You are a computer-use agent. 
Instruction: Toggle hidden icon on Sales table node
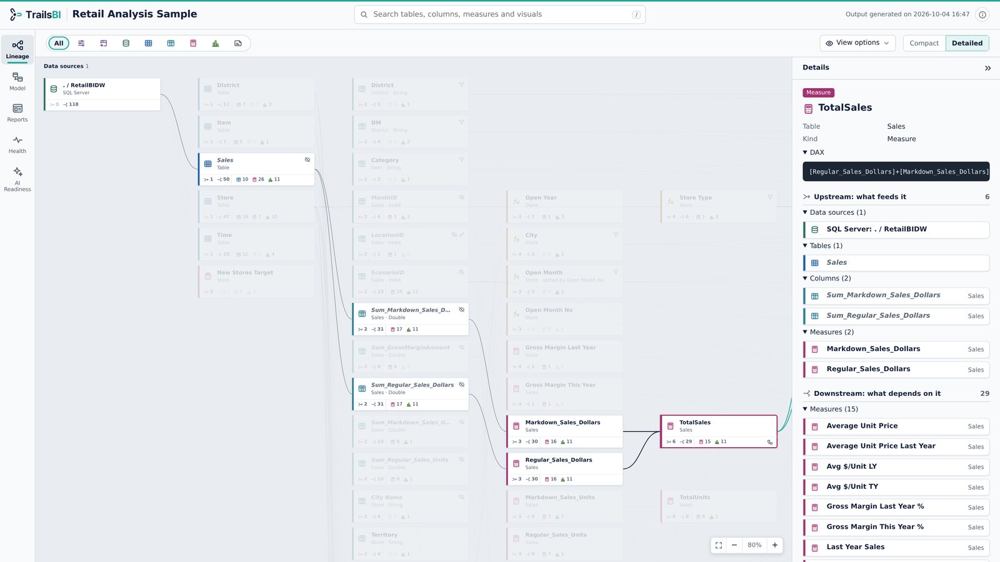click(x=307, y=160)
